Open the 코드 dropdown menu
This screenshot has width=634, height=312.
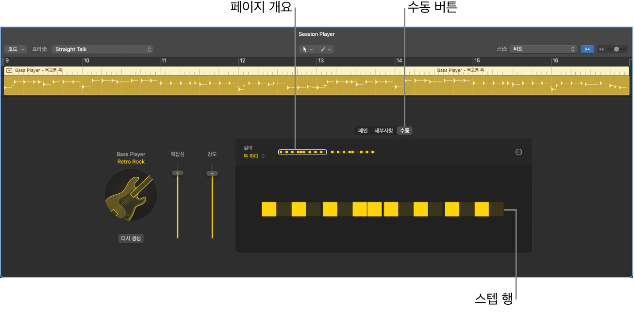[16, 49]
